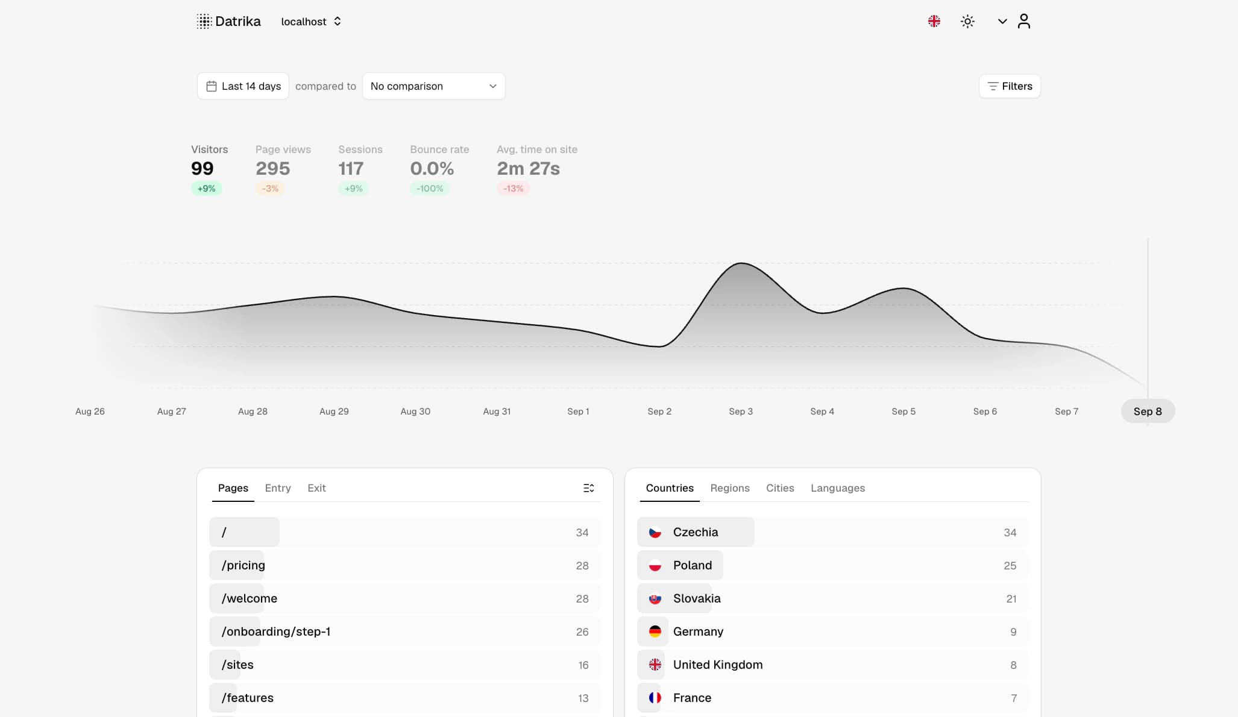Click the Sep 3 axis label
1238x717 pixels.
click(x=741, y=412)
